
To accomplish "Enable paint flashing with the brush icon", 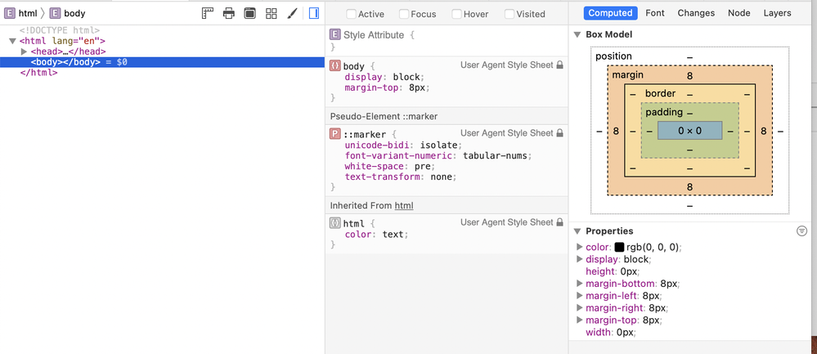I will click(x=292, y=14).
